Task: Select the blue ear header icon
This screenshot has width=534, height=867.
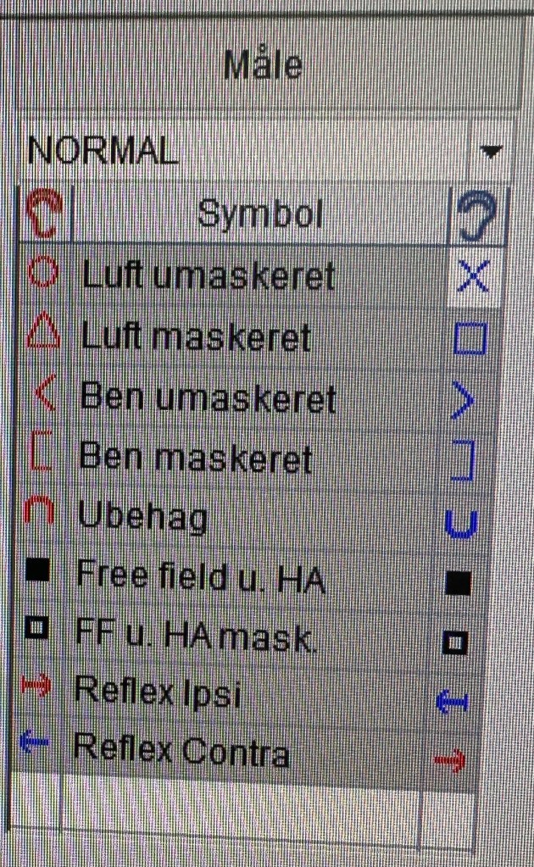Action: 476,218
